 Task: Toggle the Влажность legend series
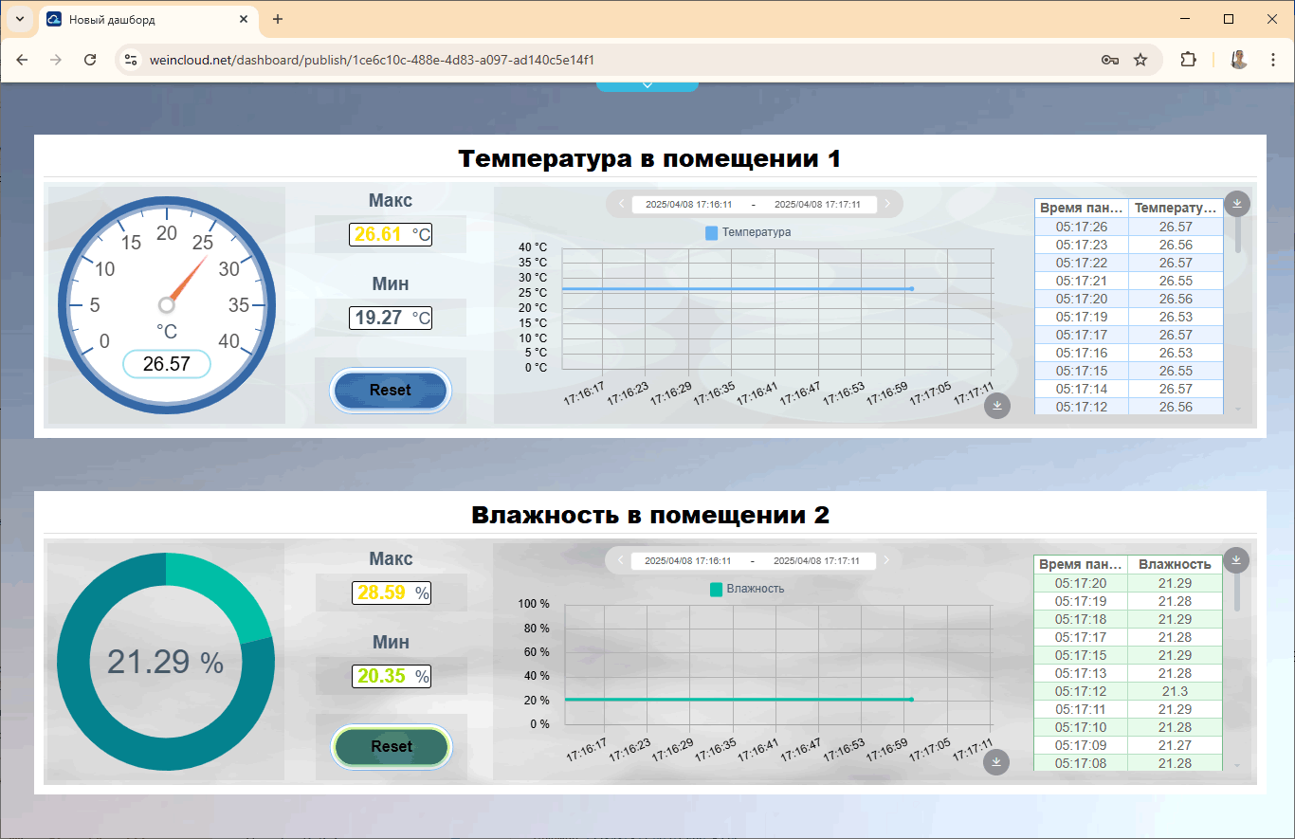(x=747, y=589)
